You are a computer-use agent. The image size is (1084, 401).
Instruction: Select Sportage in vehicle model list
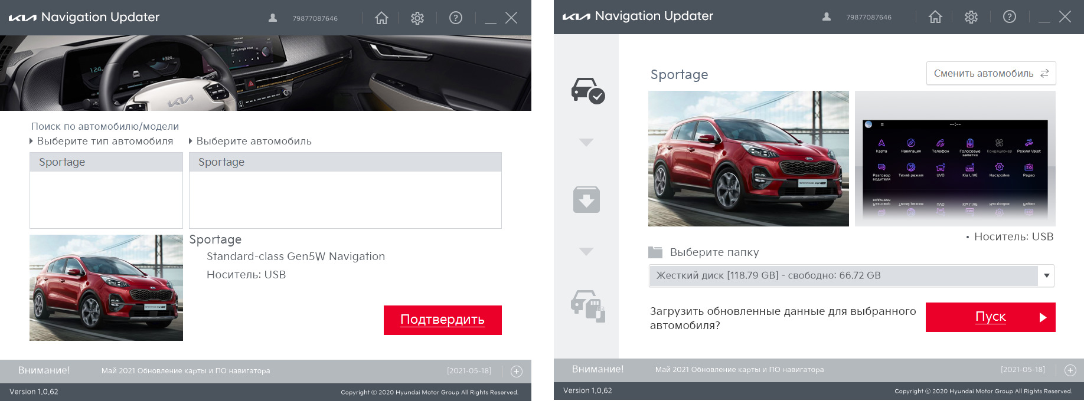[x=345, y=162]
